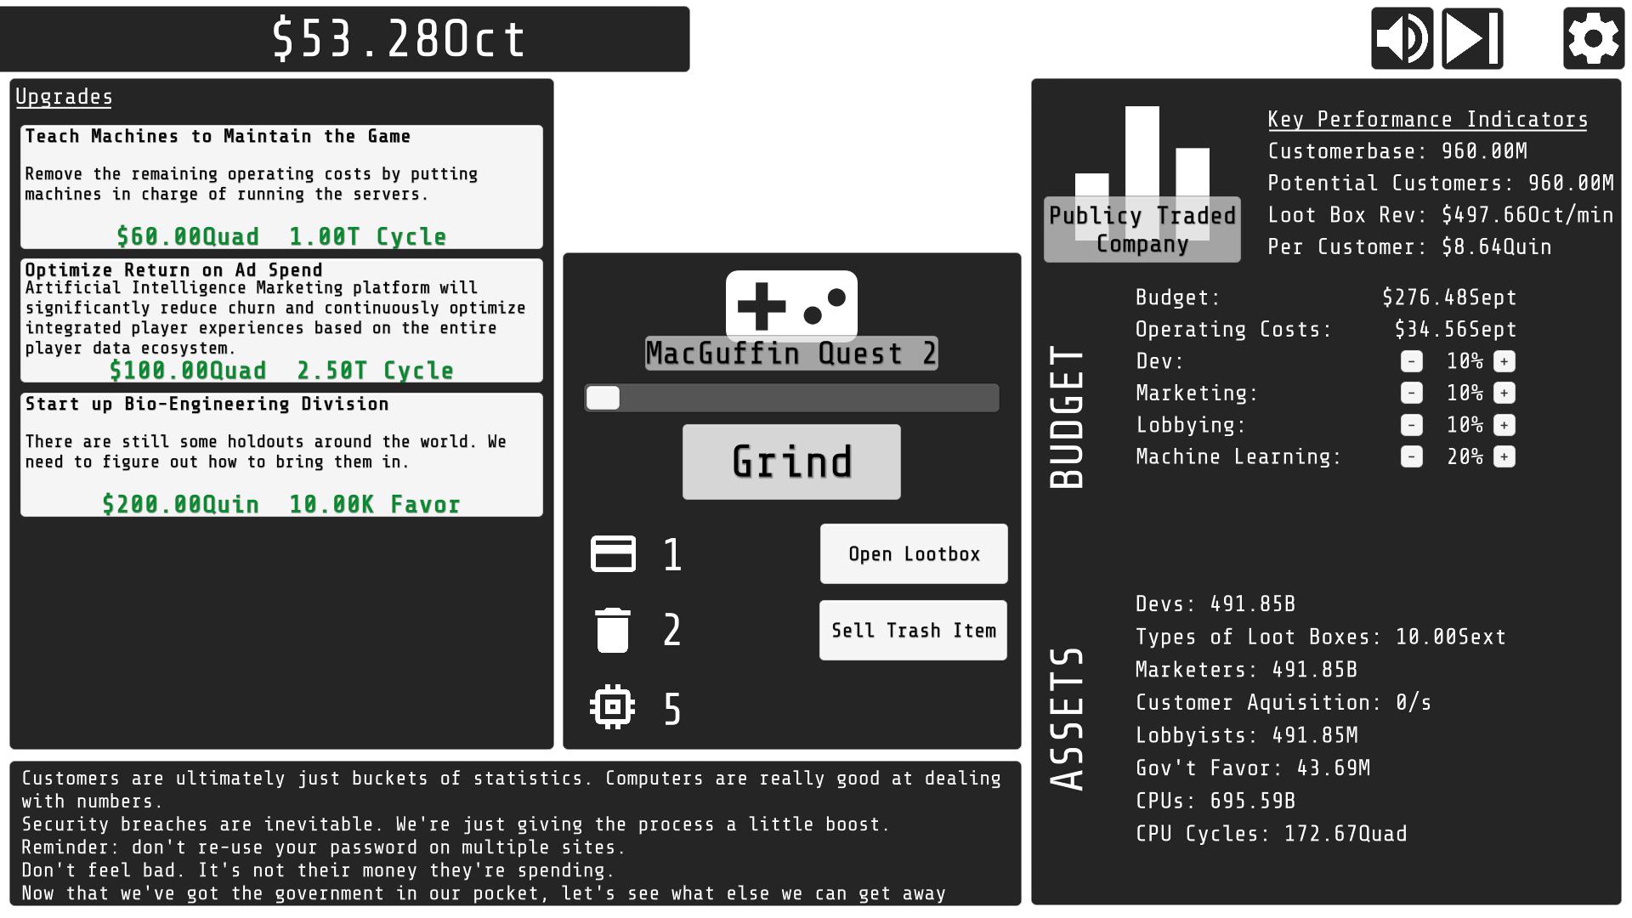The image size is (1632, 918).
Task: Click the trash item icon
Action: (611, 630)
